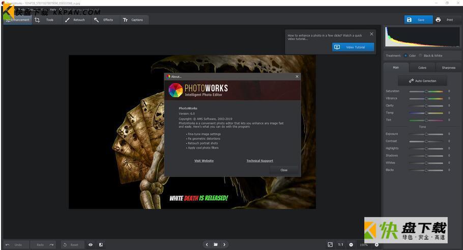Toggle the before/after compare view icon
This screenshot has width=463, height=250.
101,245
